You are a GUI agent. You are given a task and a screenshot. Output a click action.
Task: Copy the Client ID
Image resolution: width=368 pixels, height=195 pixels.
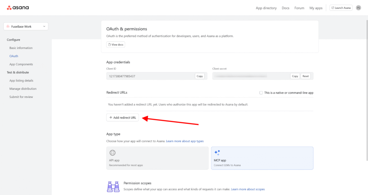tap(200, 76)
